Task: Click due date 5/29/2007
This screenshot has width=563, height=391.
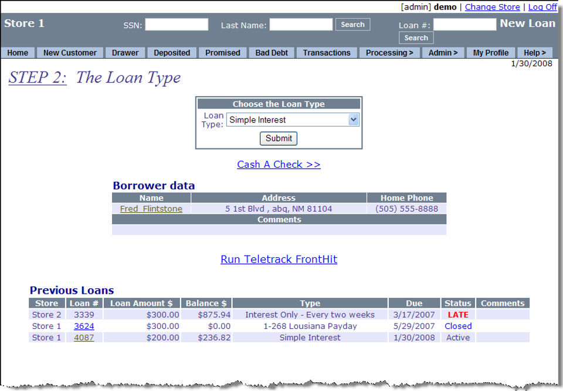Action: tap(414, 326)
